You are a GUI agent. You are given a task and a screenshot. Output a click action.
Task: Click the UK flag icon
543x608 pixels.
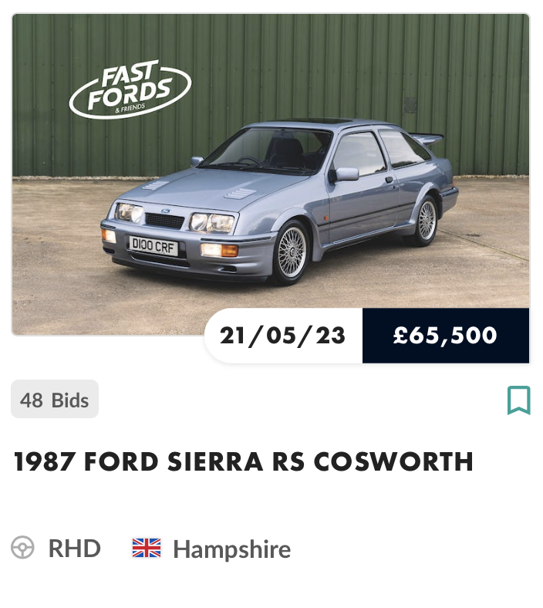pos(147,549)
